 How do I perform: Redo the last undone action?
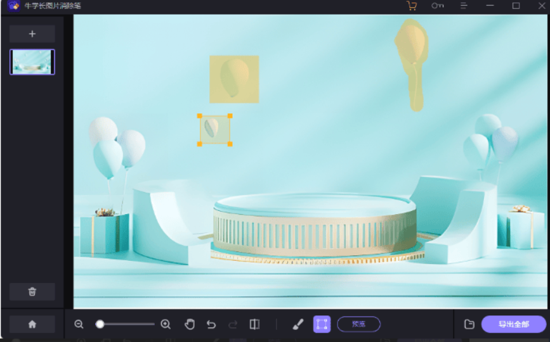[233, 324]
